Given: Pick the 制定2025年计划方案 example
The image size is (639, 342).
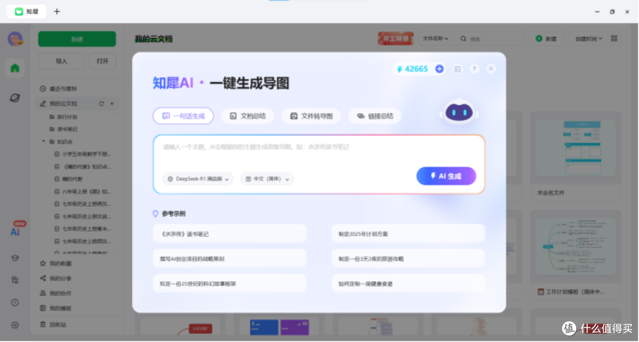Looking at the screenshot, I should point(408,234).
